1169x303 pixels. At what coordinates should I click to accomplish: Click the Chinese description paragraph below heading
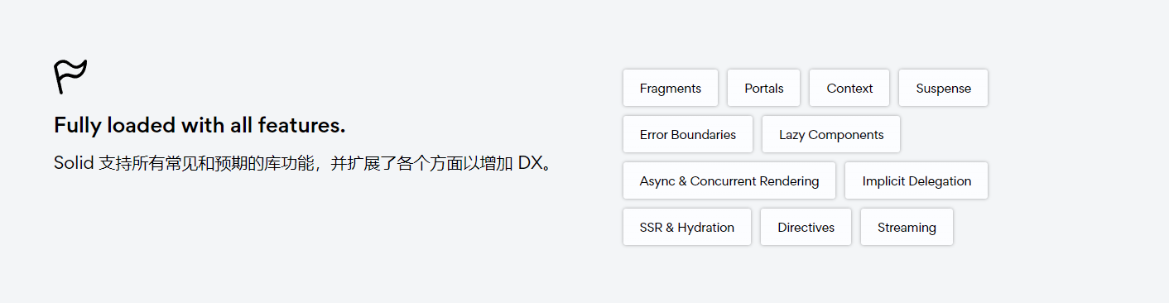(303, 162)
